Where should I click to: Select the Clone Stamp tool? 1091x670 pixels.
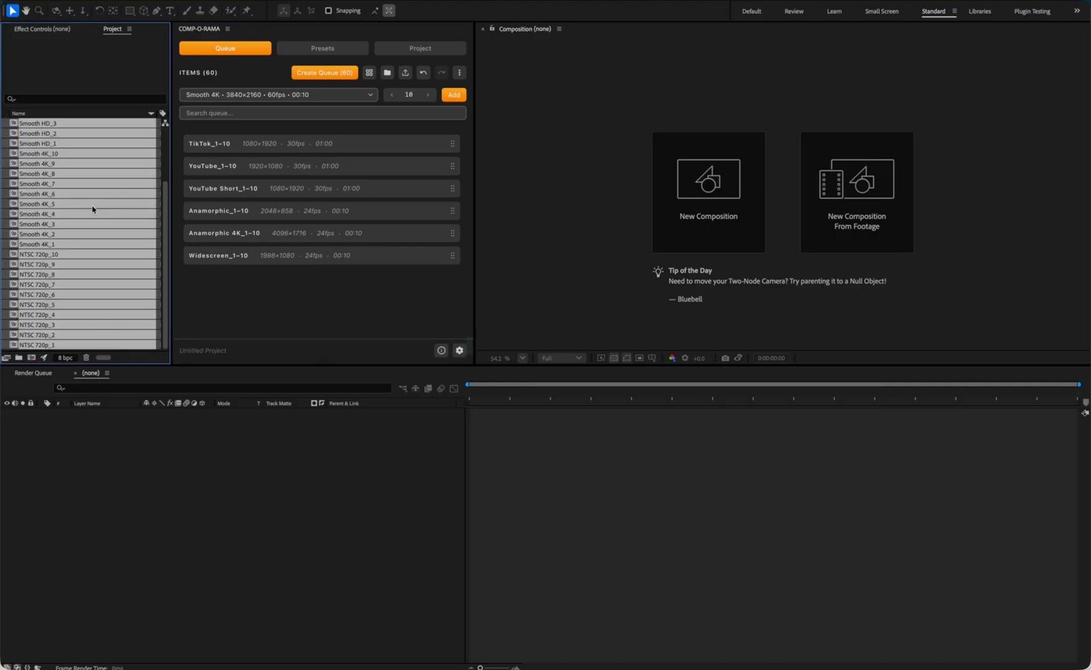[200, 11]
